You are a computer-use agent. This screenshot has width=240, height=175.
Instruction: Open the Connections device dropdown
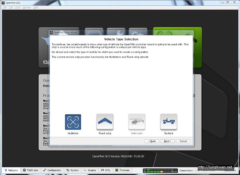[x=208, y=170]
